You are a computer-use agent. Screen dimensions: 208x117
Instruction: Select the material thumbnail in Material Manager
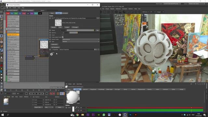6,101
